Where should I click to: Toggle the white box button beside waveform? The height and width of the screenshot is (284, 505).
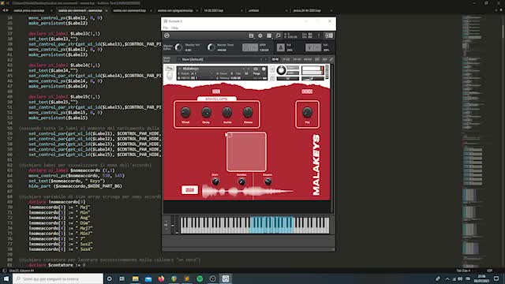(x=189, y=190)
